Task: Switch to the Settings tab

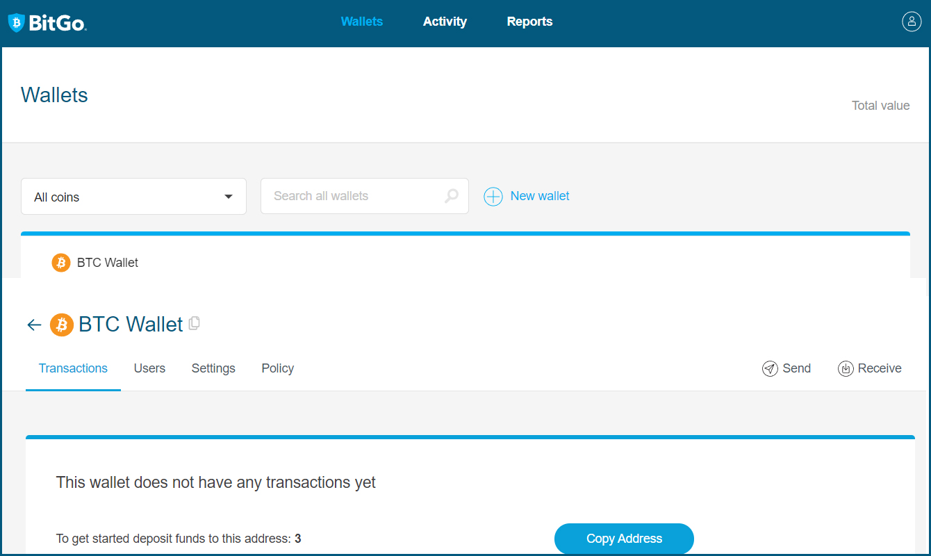Action: click(x=213, y=368)
